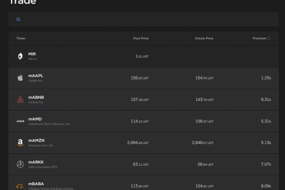Click the Apple logo icon
Image resolution: width=285 pixels, height=190 pixels.
[20, 78]
